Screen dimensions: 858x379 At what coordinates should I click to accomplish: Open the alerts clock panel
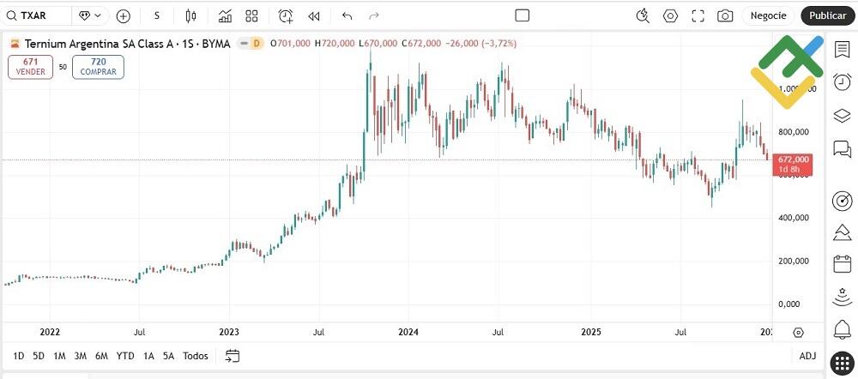pos(842,82)
